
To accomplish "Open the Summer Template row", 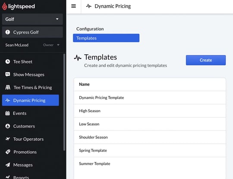I will 150,164.
